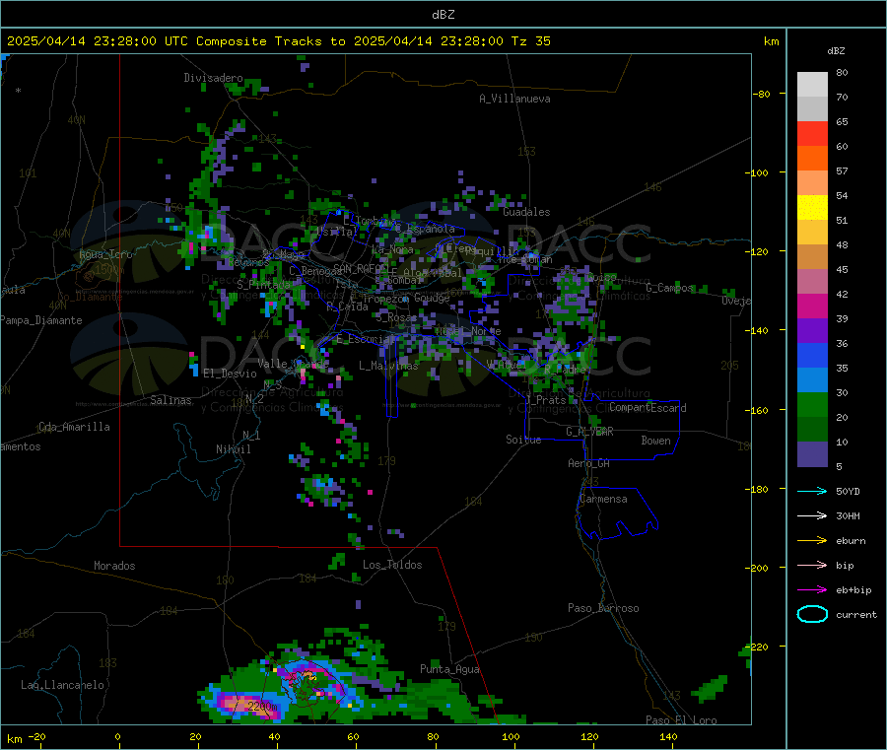887x750 pixels.
Task: Click the '2025/04/14 23:28:00 UTC' timestamp text
Action: click(97, 41)
